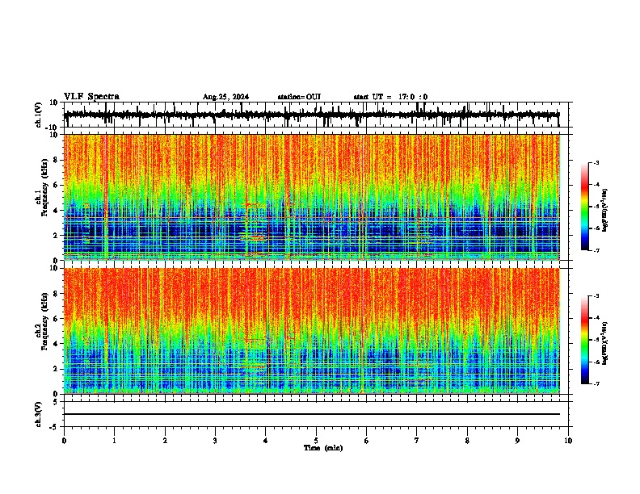This screenshot has height=494, width=640.
Task: Click the black ch.1 voltage waveform trace
Action: [x=311, y=115]
